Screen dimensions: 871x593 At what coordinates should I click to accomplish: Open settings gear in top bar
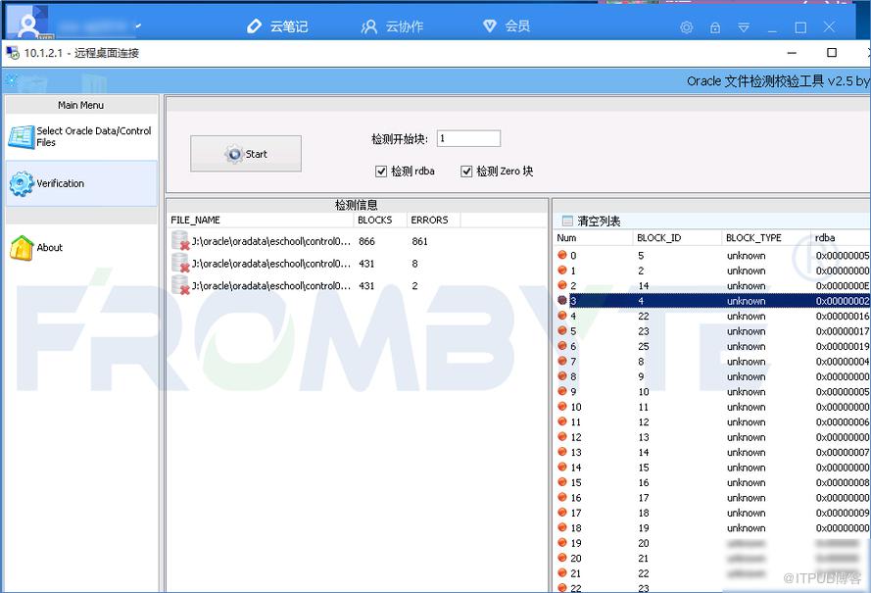coord(687,27)
